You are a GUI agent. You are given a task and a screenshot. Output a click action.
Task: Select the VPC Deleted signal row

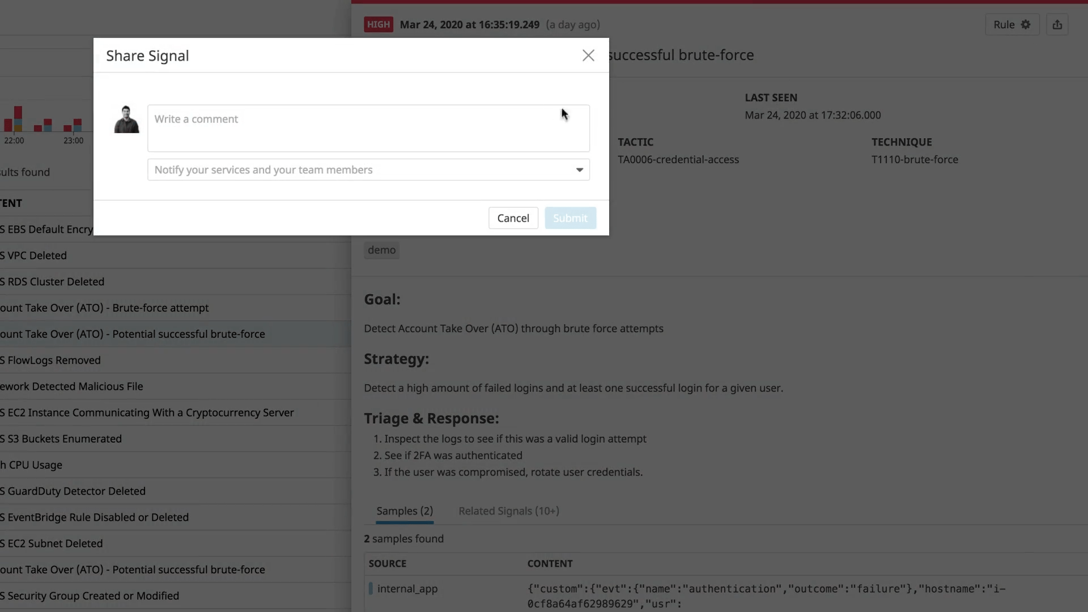176,256
